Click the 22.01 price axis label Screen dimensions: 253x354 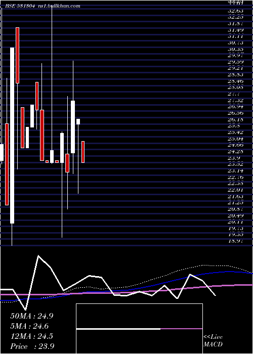coord(235,190)
